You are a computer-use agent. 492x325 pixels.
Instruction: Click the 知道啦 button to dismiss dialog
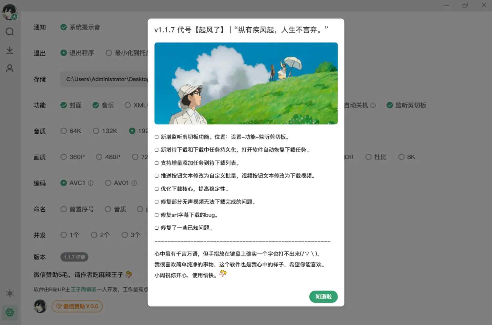323,296
